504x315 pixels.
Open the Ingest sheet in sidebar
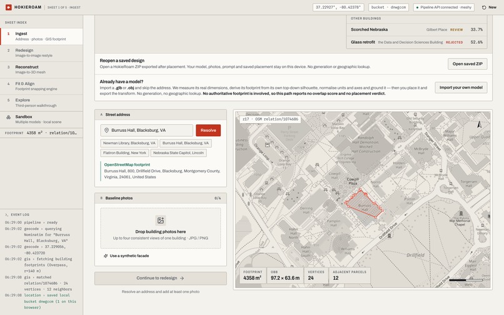tap(41, 36)
